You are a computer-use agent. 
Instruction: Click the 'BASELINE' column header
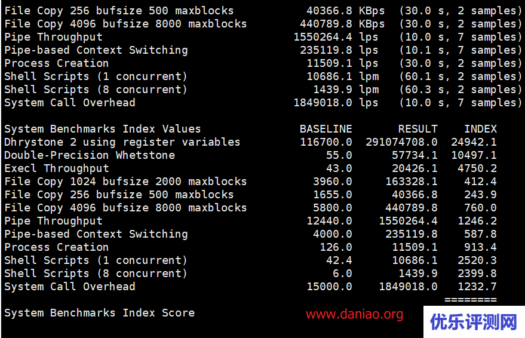[x=326, y=129]
